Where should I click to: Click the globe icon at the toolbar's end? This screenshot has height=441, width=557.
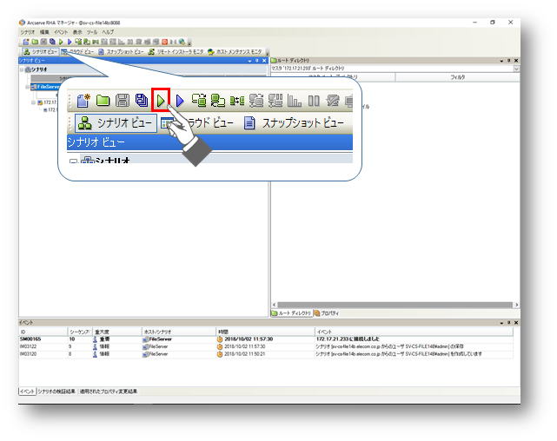coord(182,42)
